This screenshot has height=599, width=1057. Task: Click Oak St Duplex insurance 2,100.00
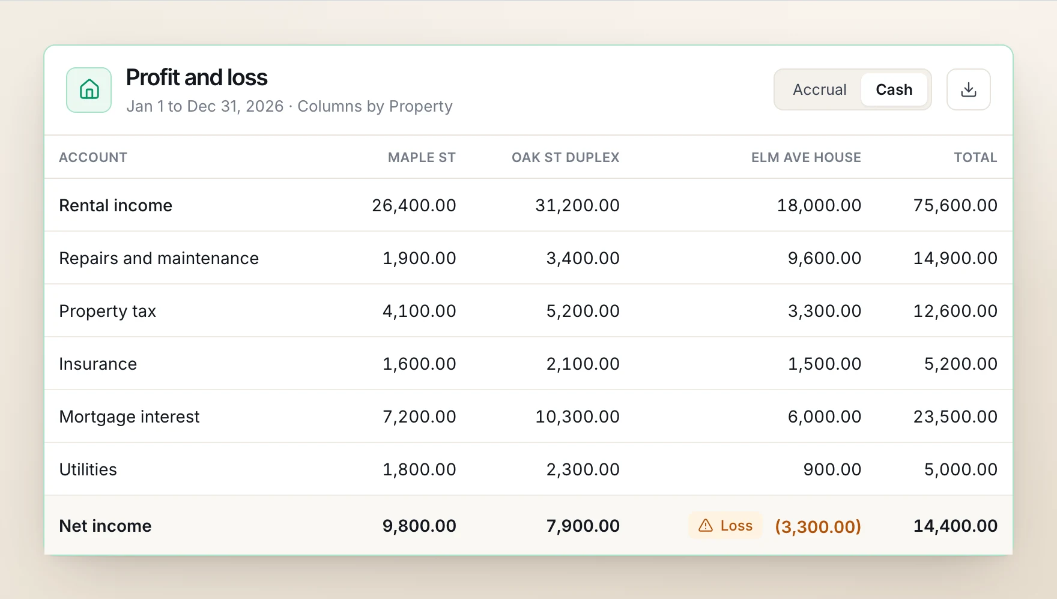pyautogui.click(x=583, y=364)
